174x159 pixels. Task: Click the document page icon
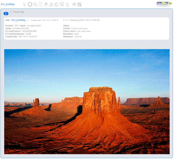click(41, 4)
